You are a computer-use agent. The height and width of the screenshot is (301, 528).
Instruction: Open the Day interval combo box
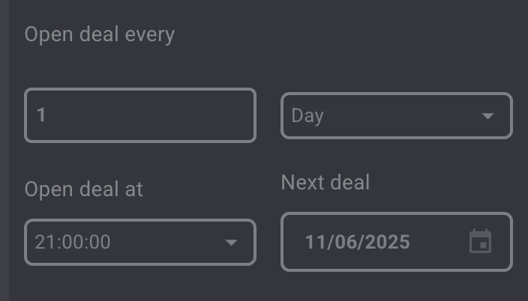(x=396, y=116)
